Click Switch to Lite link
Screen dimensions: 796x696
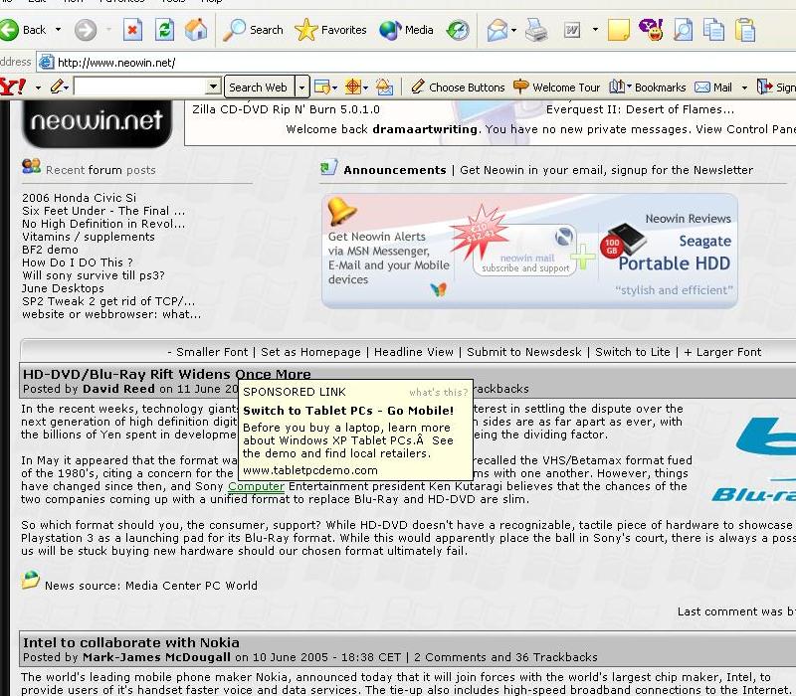[633, 352]
